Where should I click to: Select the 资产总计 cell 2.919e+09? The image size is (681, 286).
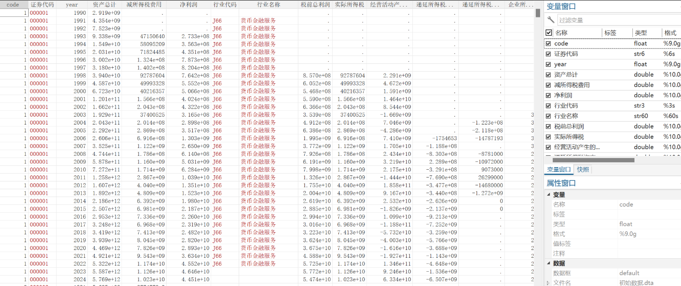click(x=104, y=13)
